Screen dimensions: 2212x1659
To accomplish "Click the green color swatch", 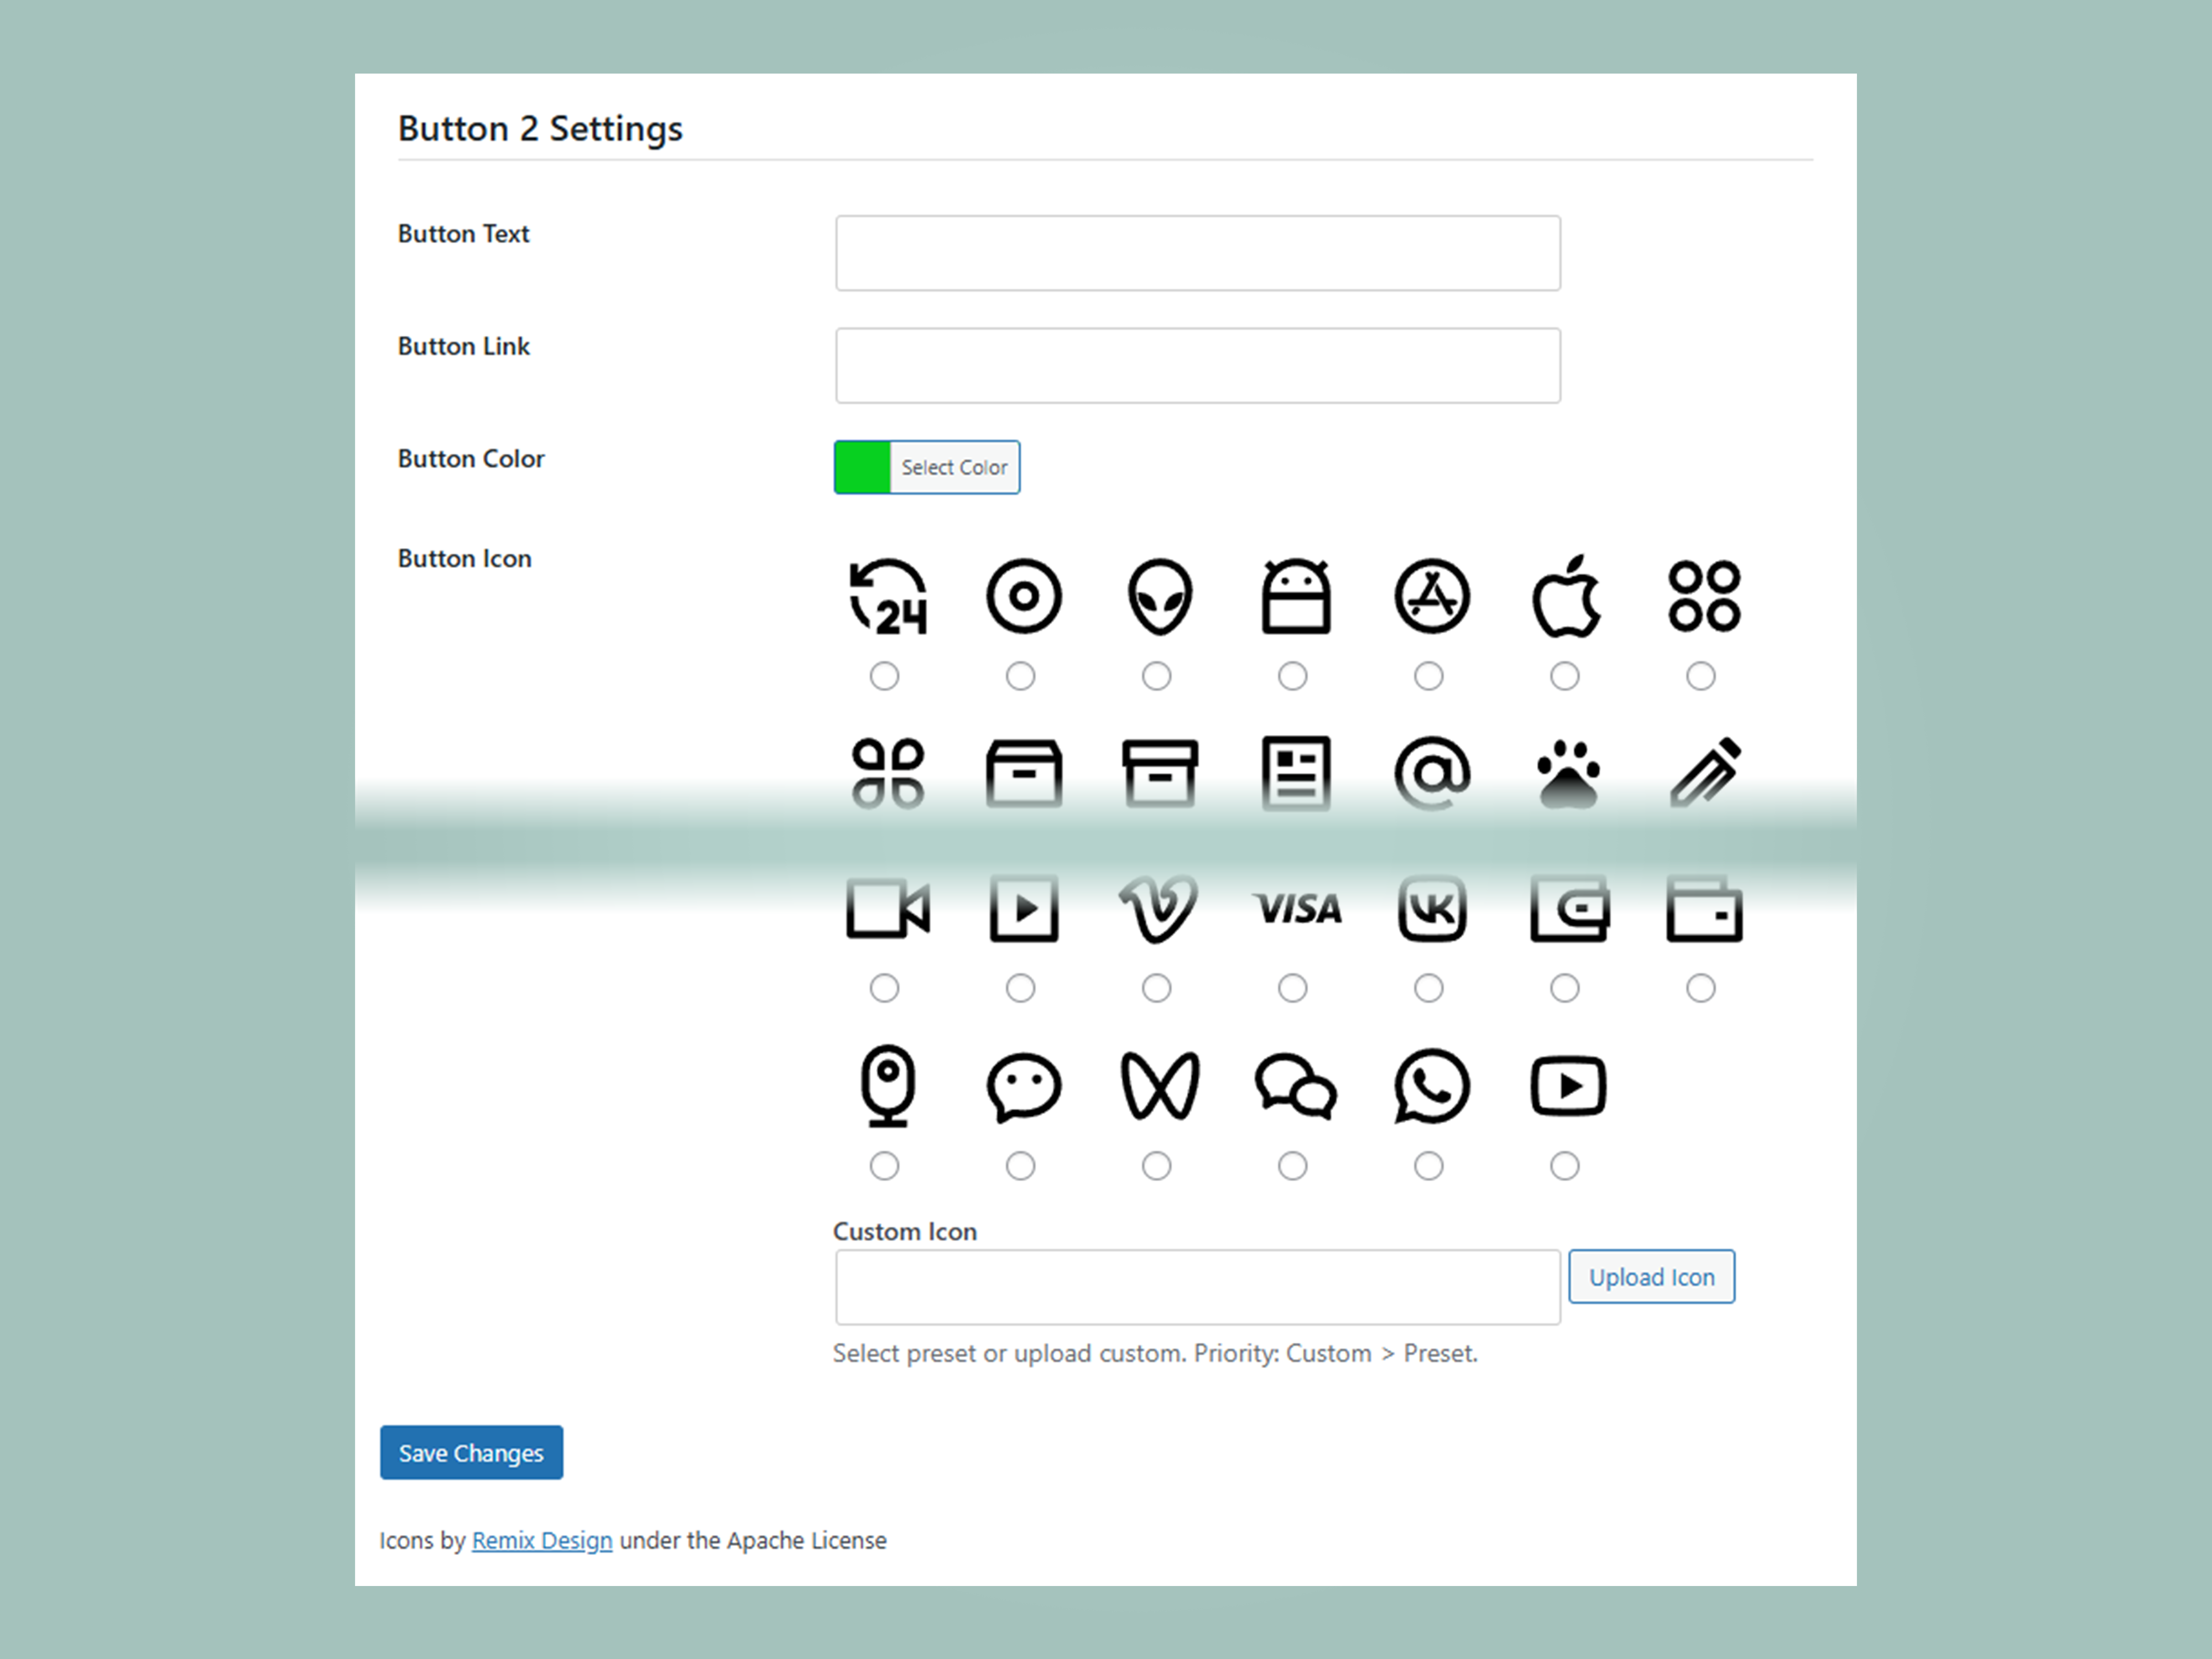I will (862, 467).
